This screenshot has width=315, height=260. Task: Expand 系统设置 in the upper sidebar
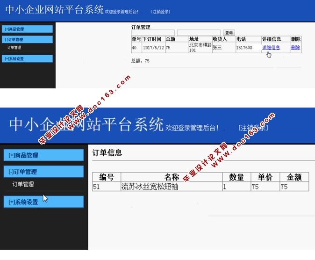coord(27,59)
